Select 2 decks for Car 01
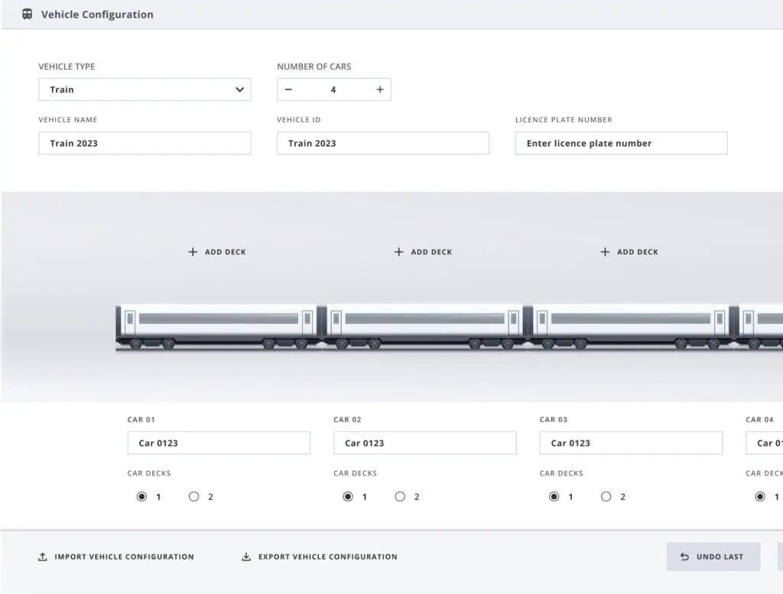The height and width of the screenshot is (594, 783). coord(194,497)
